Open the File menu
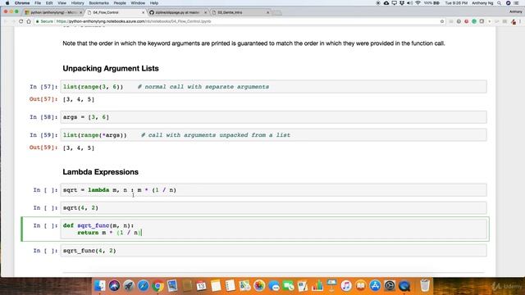This screenshot has height=295, width=525. pyautogui.click(x=38, y=3)
